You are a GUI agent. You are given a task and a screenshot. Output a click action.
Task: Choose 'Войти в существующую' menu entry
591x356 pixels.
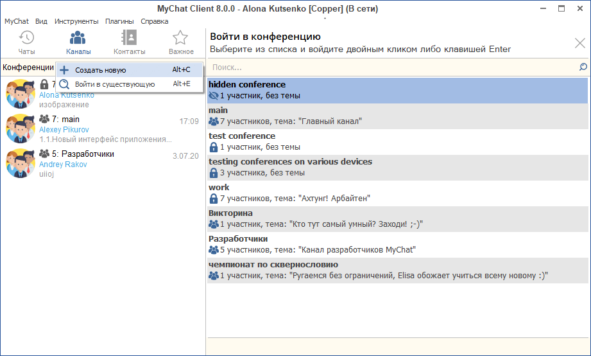click(115, 84)
